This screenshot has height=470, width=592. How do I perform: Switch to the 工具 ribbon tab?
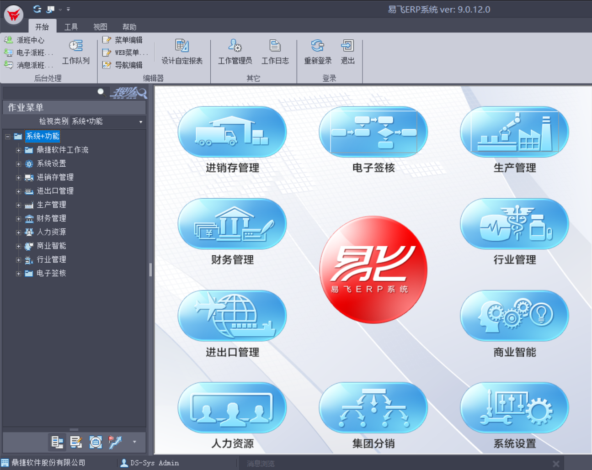pyautogui.click(x=71, y=27)
